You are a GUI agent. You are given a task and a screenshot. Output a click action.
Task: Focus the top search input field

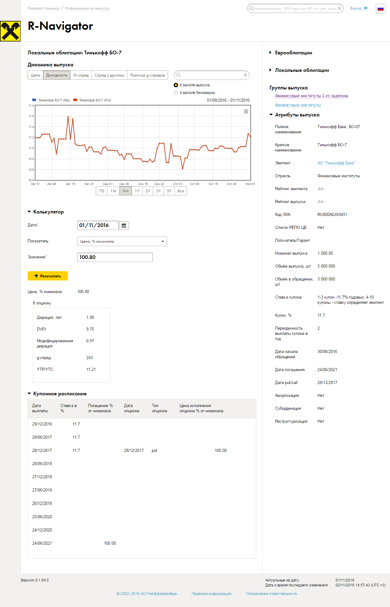[295, 8]
